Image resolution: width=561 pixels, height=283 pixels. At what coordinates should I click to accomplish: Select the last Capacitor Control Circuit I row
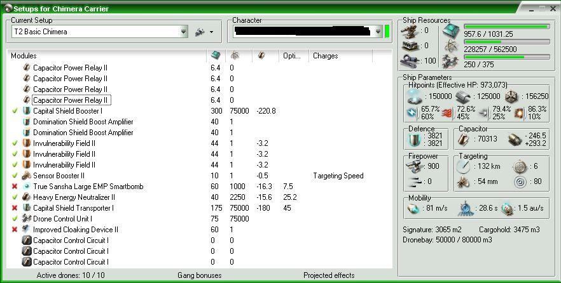point(199,262)
